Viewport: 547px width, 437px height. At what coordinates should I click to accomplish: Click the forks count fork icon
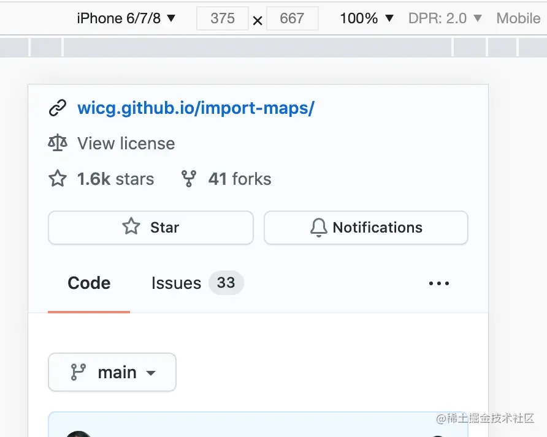click(189, 179)
